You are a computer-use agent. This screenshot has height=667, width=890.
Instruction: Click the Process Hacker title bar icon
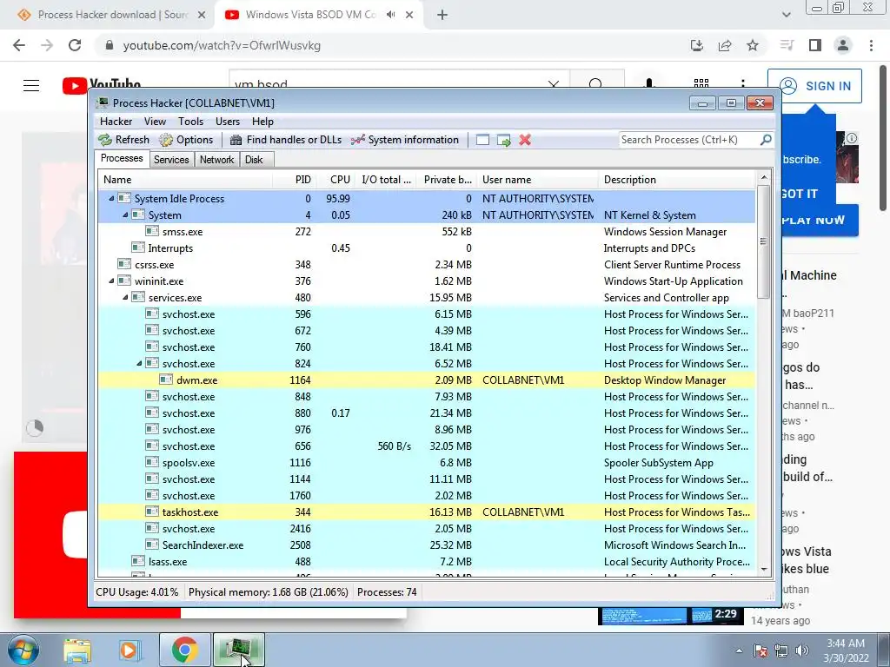pos(103,102)
